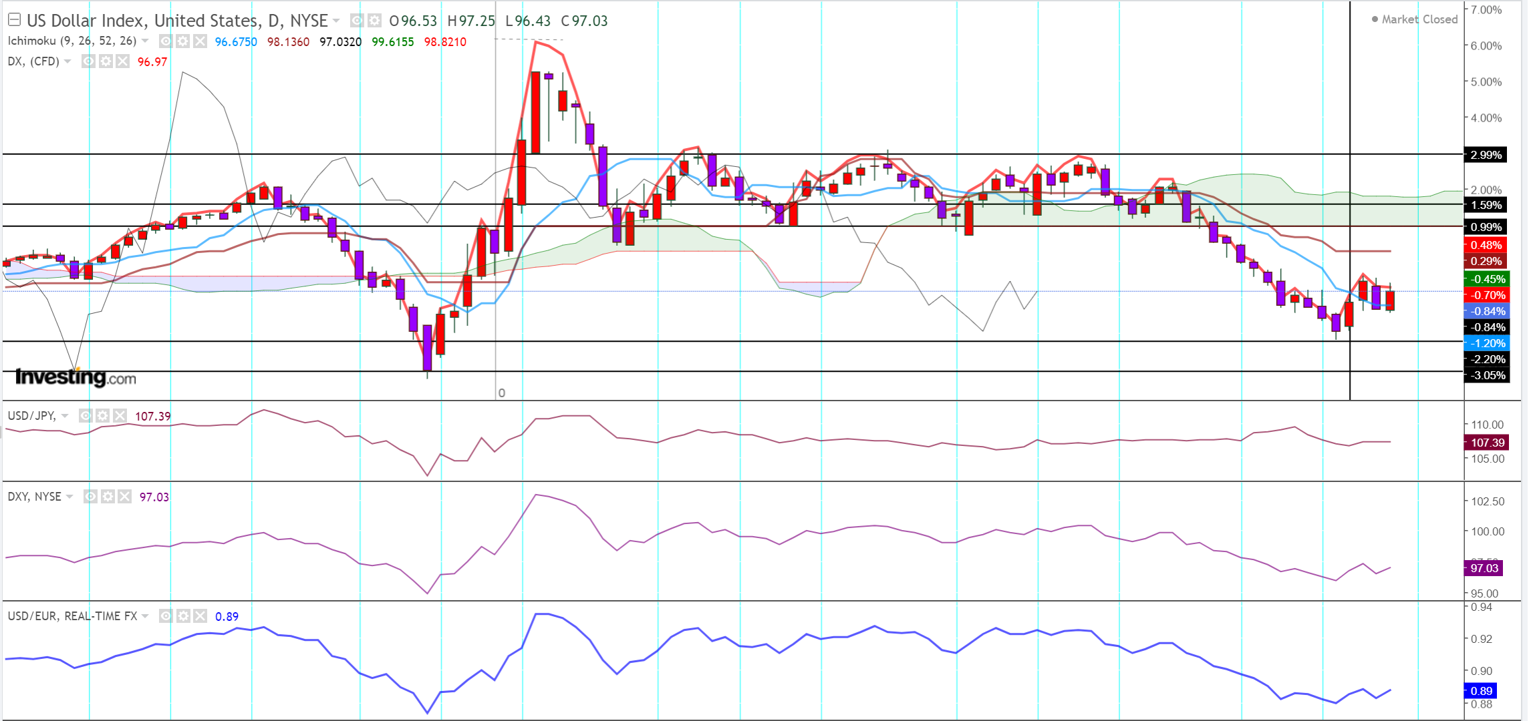Remove the DX (CFD) comparison series
Image resolution: width=1529 pixels, height=721 pixels.
[122, 61]
